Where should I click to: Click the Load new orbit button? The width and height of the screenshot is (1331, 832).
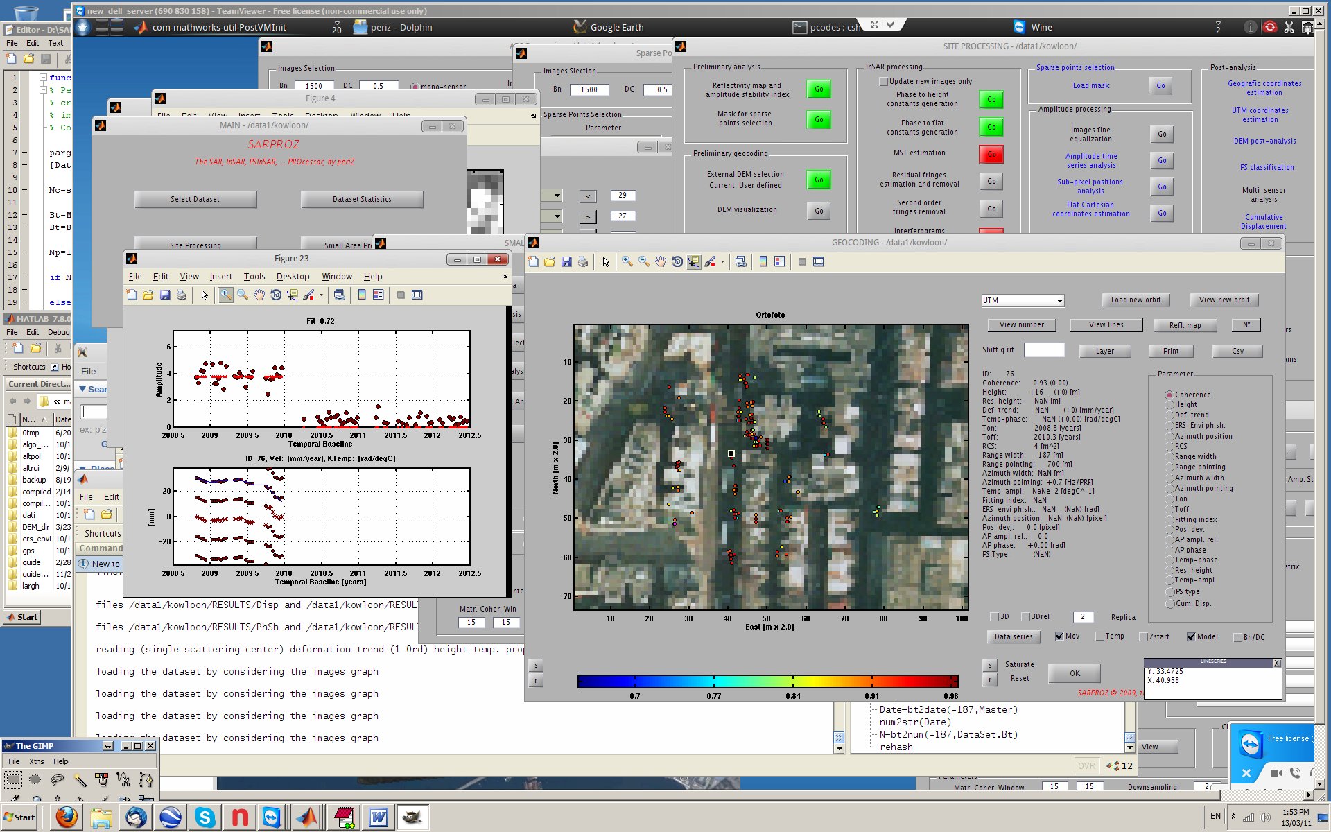point(1136,300)
